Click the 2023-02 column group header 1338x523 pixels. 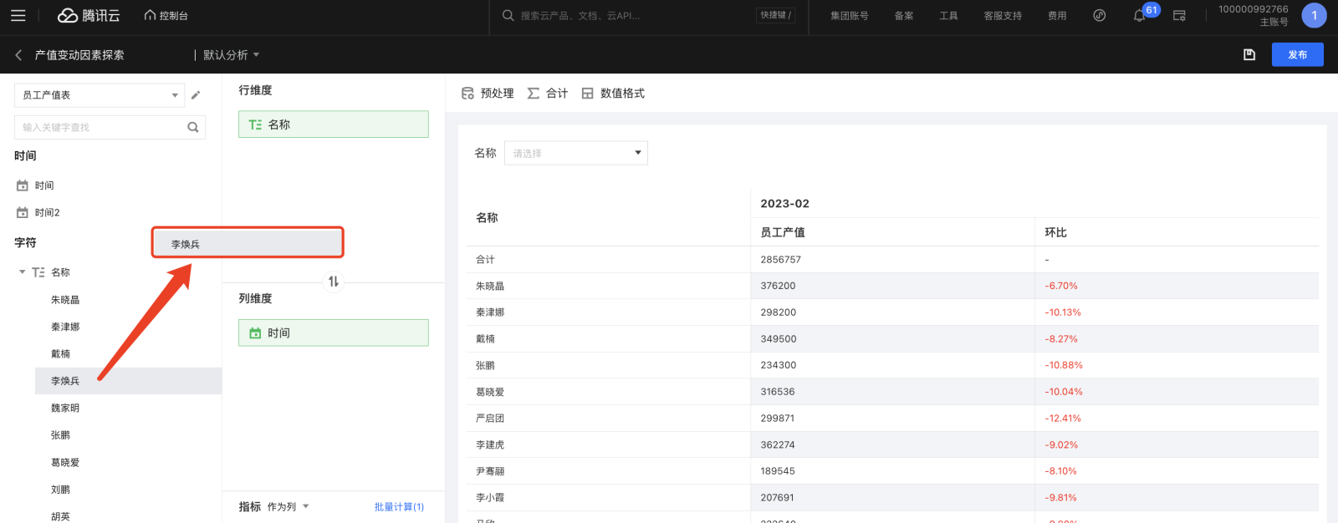click(x=784, y=204)
